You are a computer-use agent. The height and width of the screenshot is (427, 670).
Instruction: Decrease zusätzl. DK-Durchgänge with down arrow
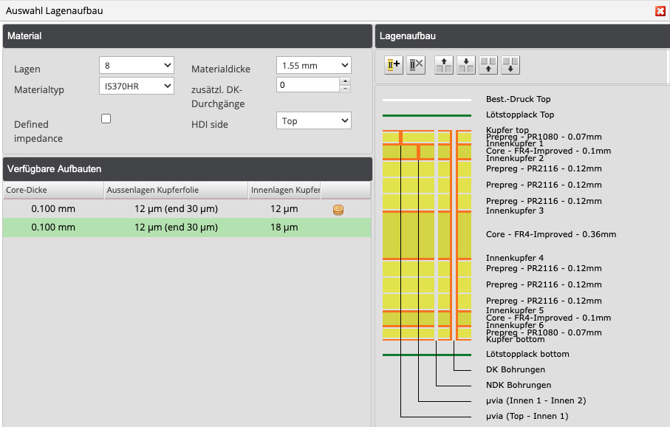345,89
